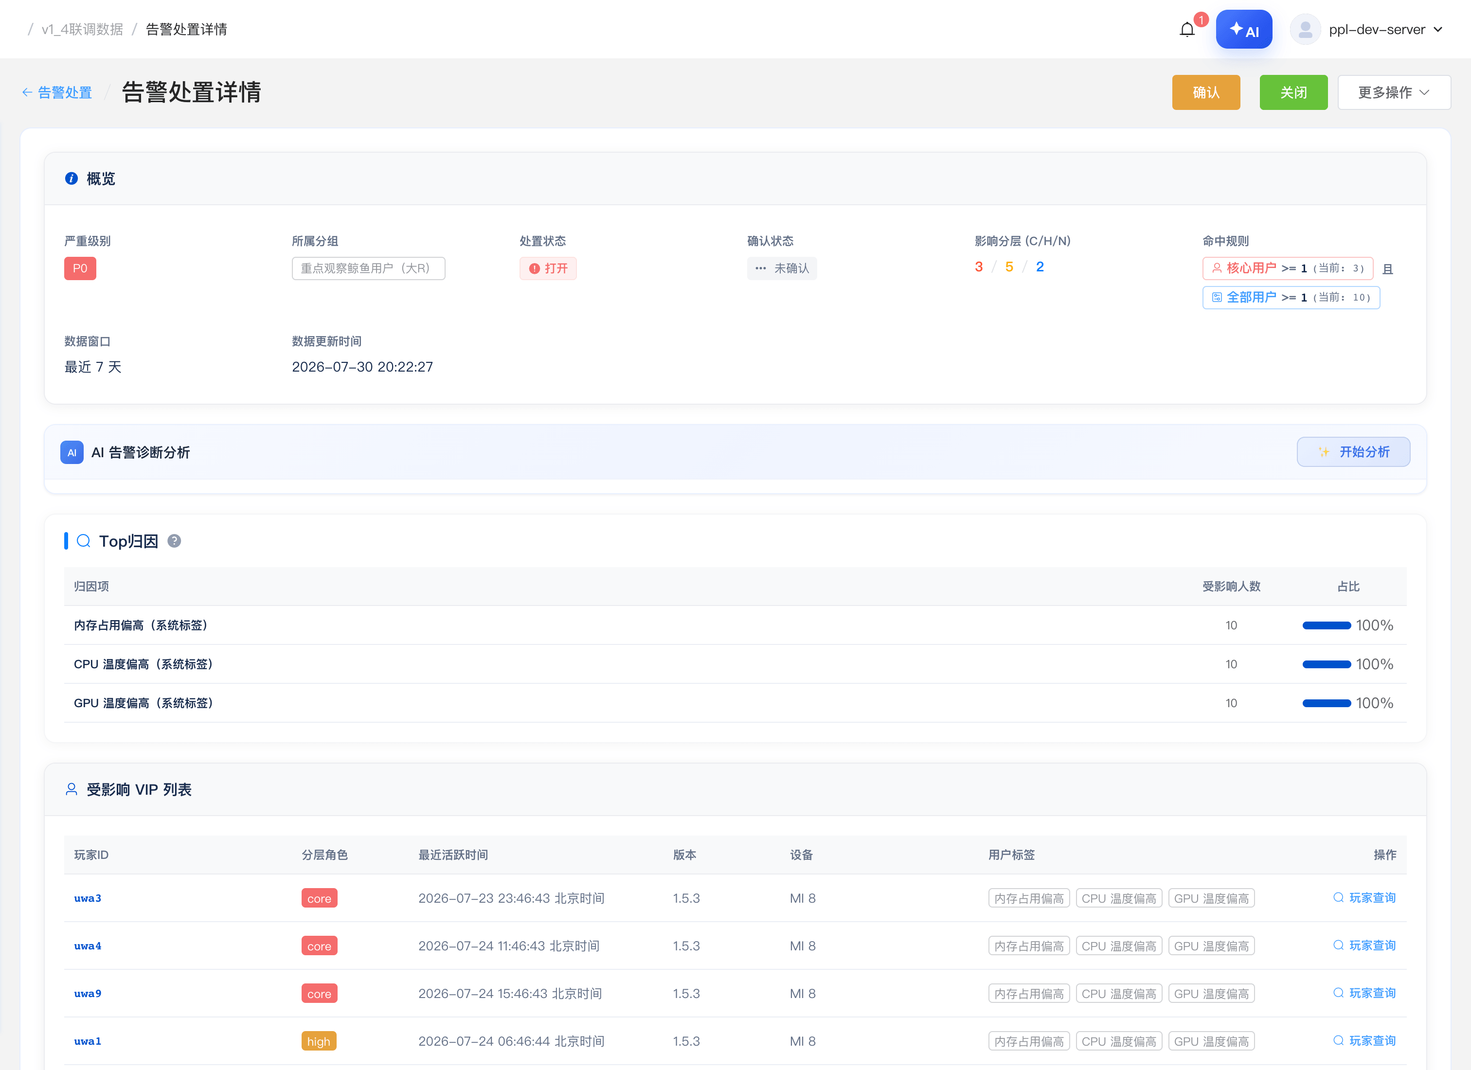Open the notification bell
The height and width of the screenshot is (1070, 1471).
(1187, 30)
